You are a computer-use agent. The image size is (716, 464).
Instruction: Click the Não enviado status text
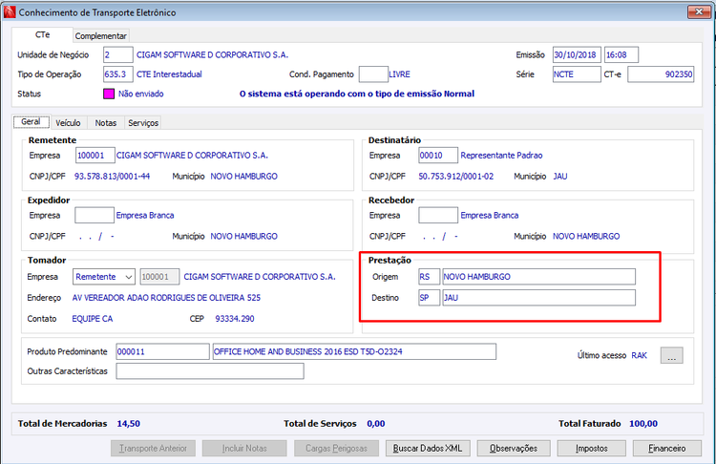click(140, 94)
